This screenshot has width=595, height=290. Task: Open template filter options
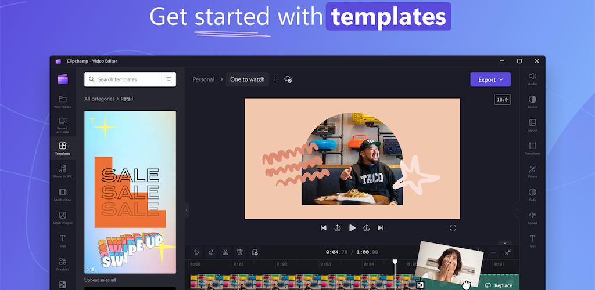pyautogui.click(x=169, y=79)
